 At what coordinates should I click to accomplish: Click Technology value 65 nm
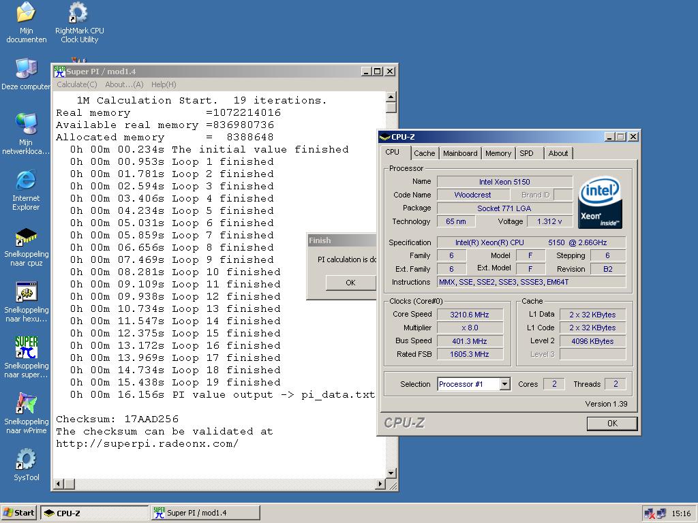click(456, 221)
